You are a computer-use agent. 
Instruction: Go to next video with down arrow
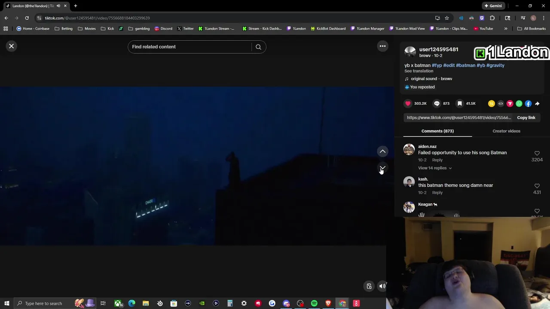coord(382,168)
